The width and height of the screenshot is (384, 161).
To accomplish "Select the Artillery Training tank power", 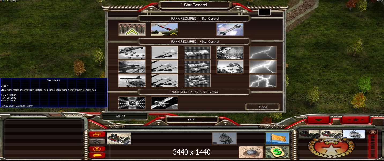I will [x=165, y=29].
